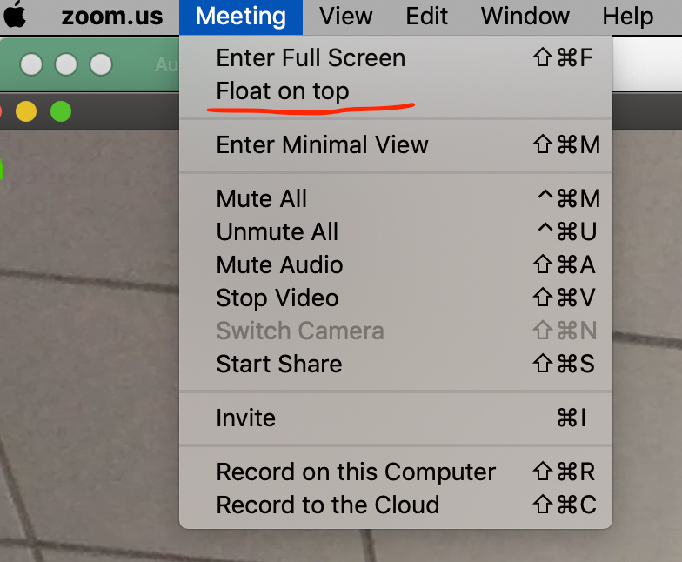
Task: Open the zoom.us application menu
Action: tap(111, 17)
